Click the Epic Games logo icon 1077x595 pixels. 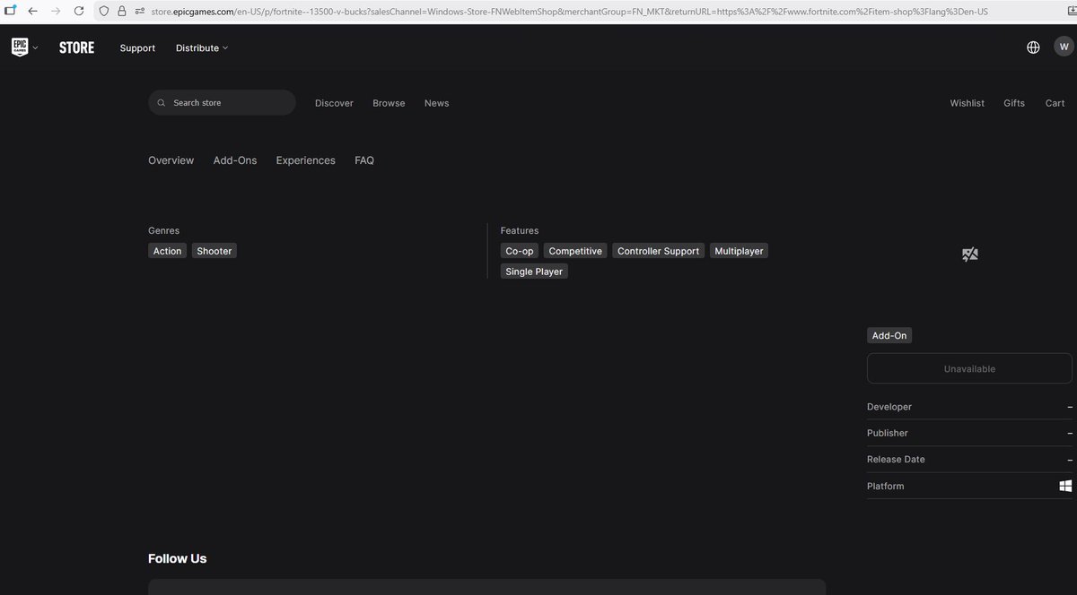point(20,47)
